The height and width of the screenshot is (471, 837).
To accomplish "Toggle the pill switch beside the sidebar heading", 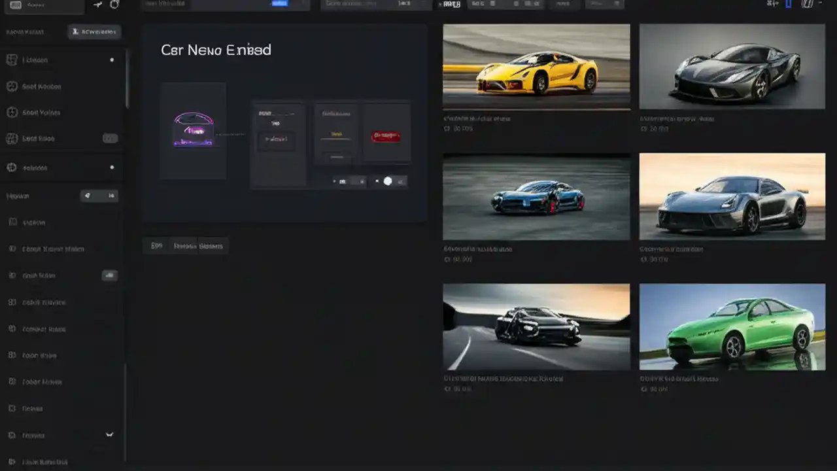I will pyautogui.click(x=99, y=196).
